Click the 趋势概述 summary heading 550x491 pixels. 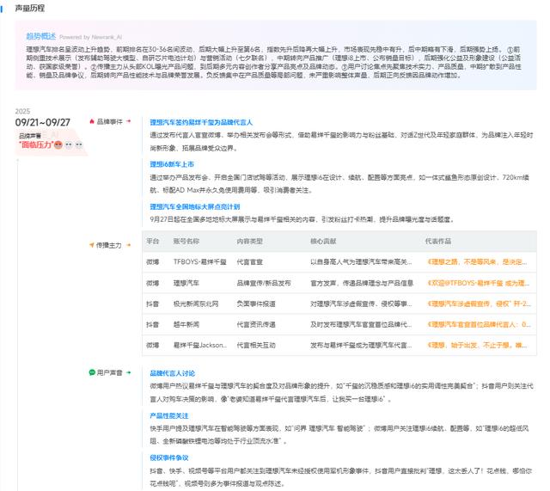[x=41, y=36]
